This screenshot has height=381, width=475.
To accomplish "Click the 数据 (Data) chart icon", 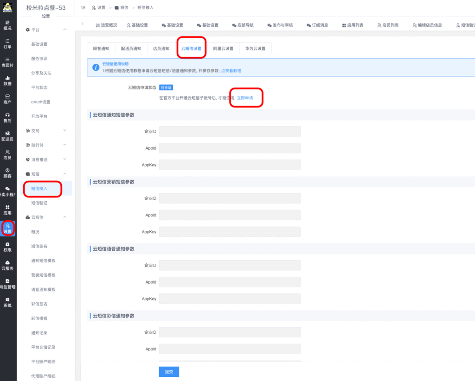I will pos(7,81).
